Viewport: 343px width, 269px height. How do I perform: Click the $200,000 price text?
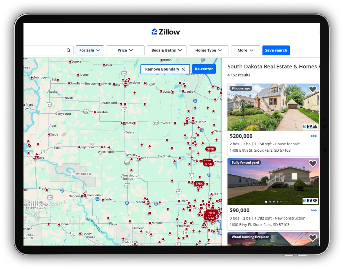pos(241,136)
